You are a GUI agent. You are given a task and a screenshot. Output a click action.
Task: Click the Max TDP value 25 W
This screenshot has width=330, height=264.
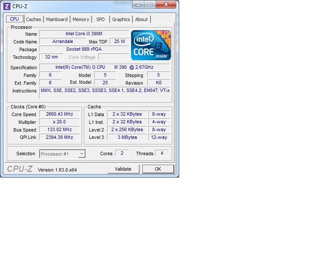119,41
